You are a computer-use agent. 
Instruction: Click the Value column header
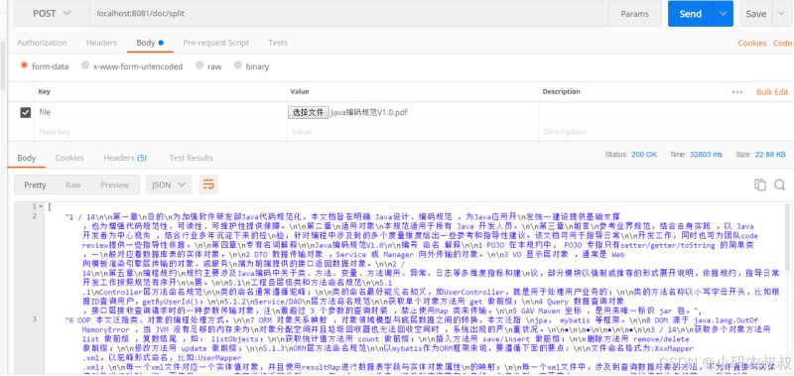[300, 92]
